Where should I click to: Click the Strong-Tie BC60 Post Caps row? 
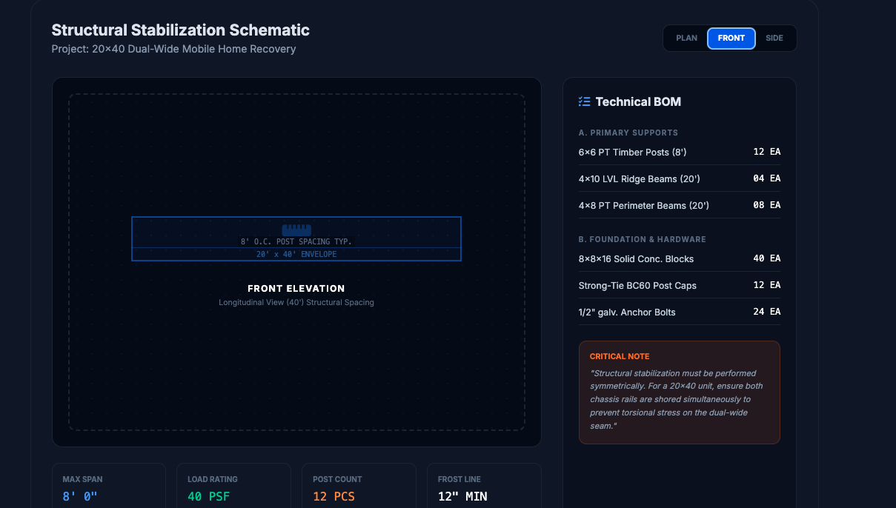click(679, 285)
